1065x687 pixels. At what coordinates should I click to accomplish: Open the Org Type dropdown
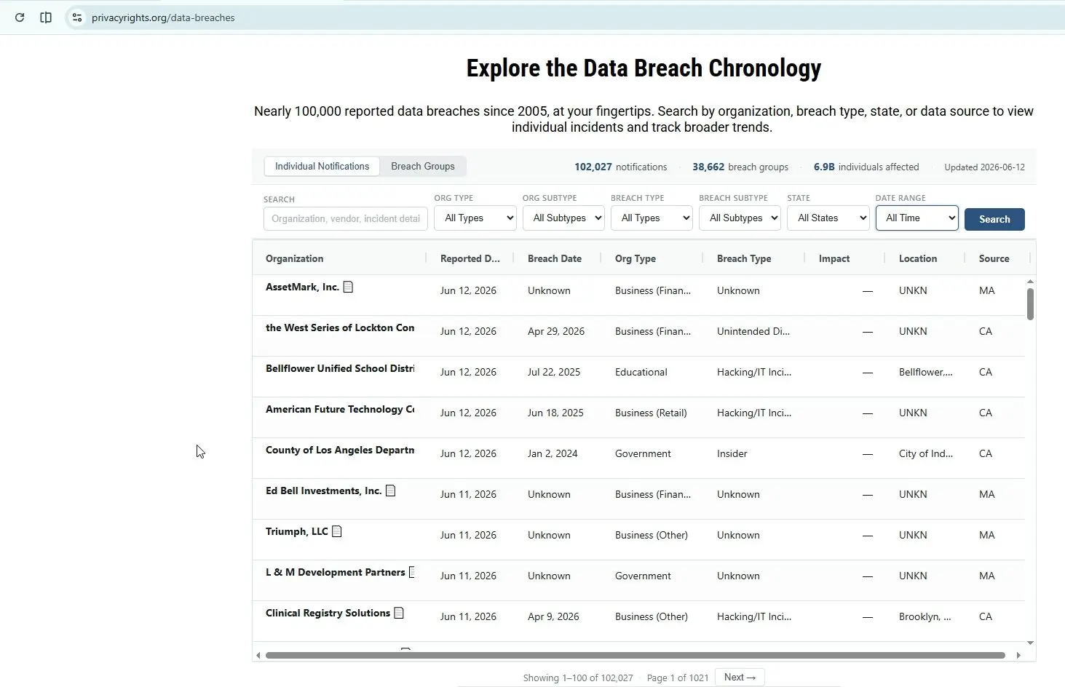[x=475, y=218]
